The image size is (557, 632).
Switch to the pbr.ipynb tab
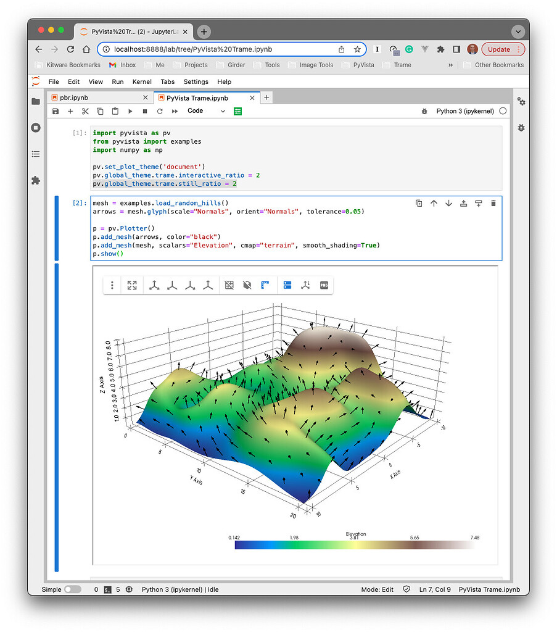pyautogui.click(x=99, y=98)
